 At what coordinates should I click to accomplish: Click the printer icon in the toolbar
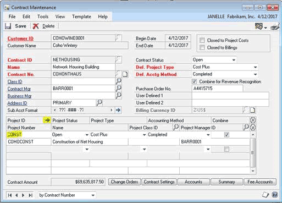pos(275,26)
